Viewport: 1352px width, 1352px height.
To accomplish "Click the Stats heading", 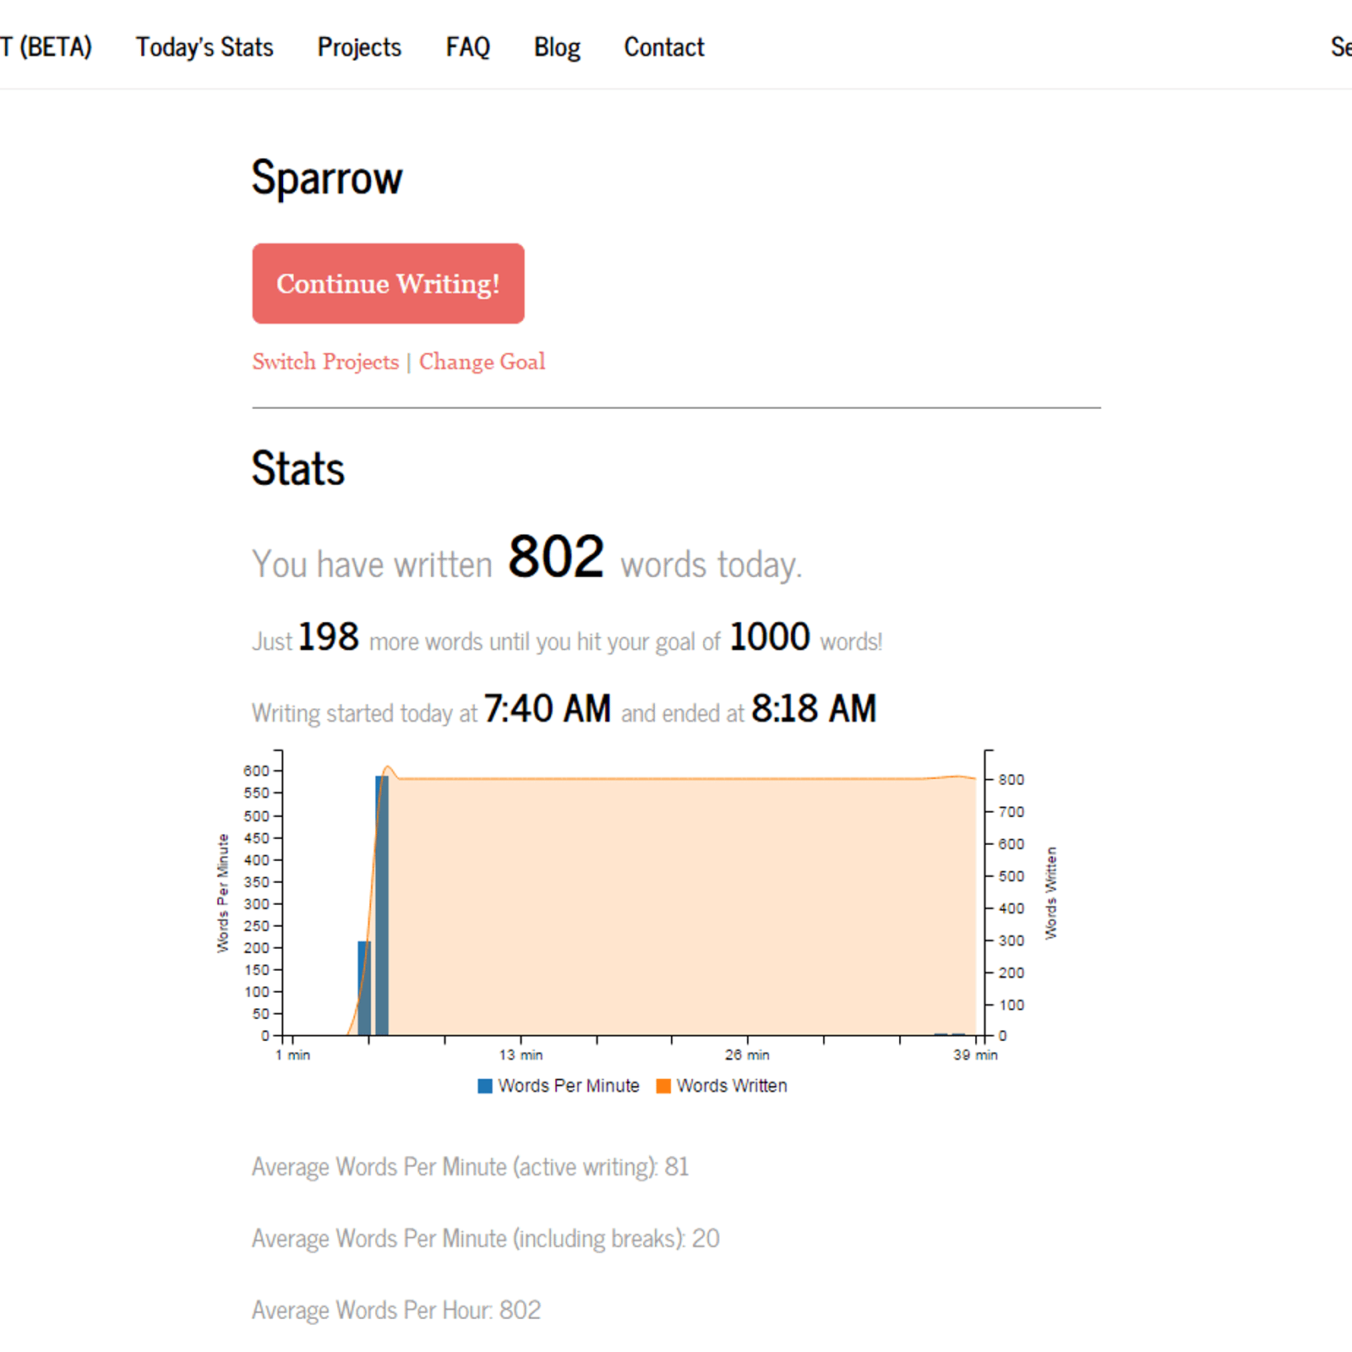I will (298, 468).
